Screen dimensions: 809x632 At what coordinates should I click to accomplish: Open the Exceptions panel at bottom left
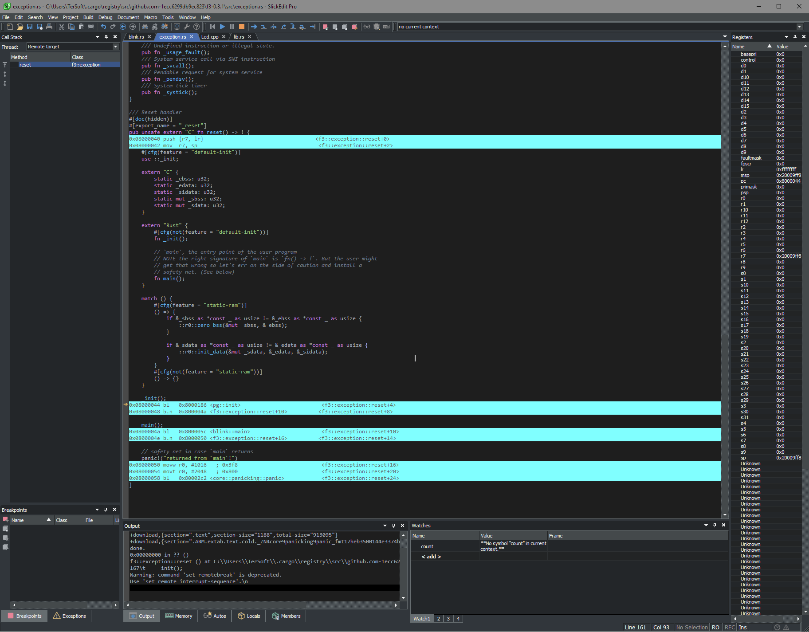coord(69,616)
